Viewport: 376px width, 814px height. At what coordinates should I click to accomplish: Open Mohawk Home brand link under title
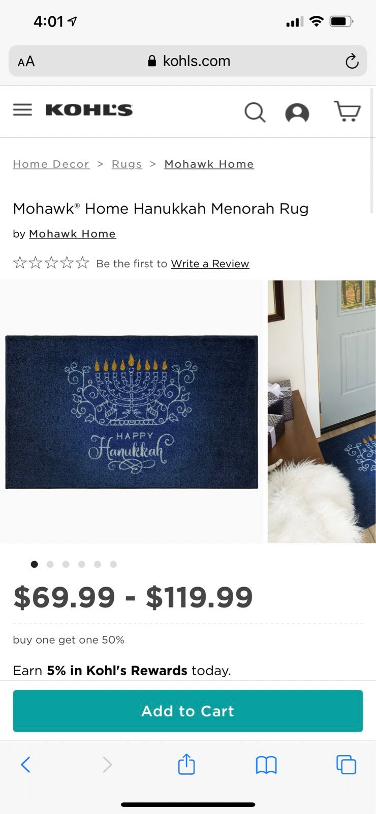pyautogui.click(x=72, y=234)
